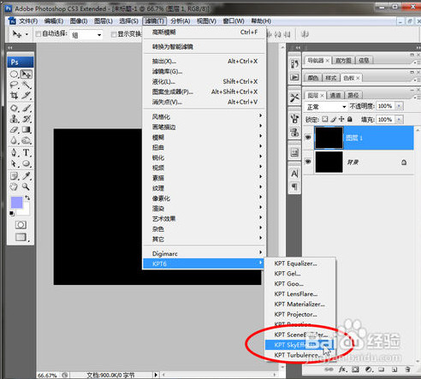Expand the 风格化 filter submenu
421x379 pixels.
tap(205, 116)
